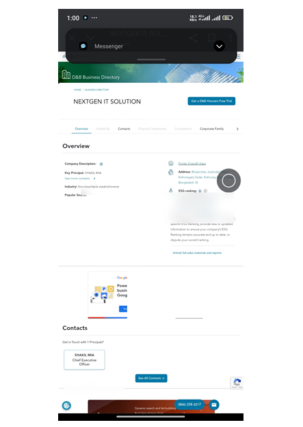Click the Company Description lock icon

tap(101, 164)
